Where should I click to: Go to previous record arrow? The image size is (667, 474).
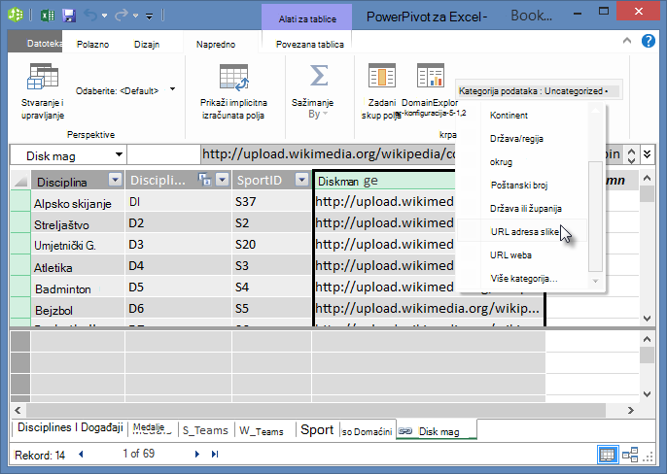coord(81,454)
